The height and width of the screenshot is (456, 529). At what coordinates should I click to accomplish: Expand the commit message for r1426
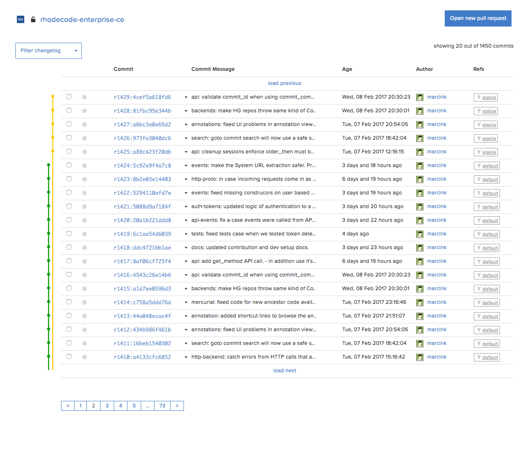(186, 138)
